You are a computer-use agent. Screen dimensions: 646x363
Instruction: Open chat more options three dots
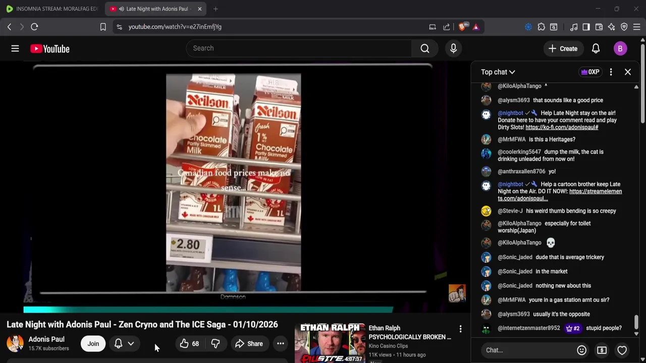(611, 72)
